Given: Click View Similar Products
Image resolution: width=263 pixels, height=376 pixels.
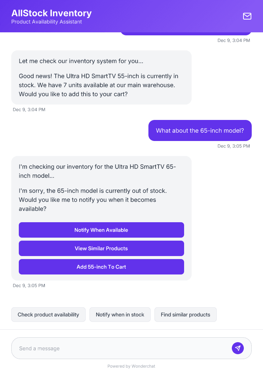Looking at the screenshot, I should coord(101,248).
